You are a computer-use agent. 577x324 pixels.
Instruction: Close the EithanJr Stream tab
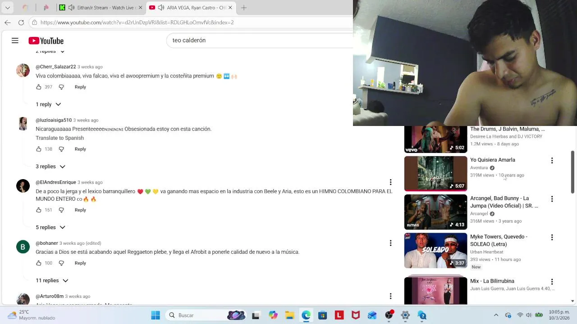(140, 8)
